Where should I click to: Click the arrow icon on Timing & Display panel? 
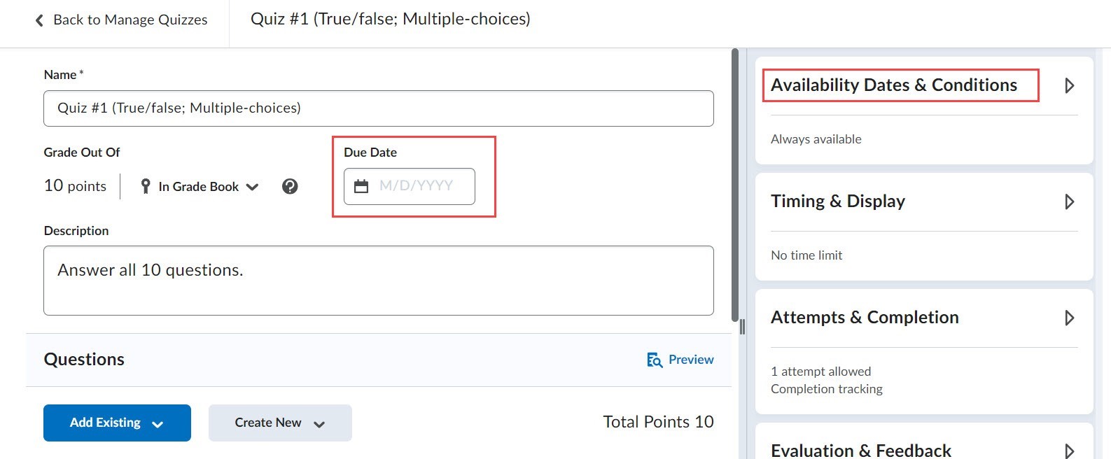point(1069,202)
